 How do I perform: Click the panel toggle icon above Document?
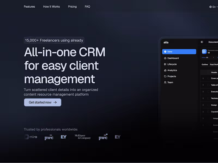coord(202,42)
